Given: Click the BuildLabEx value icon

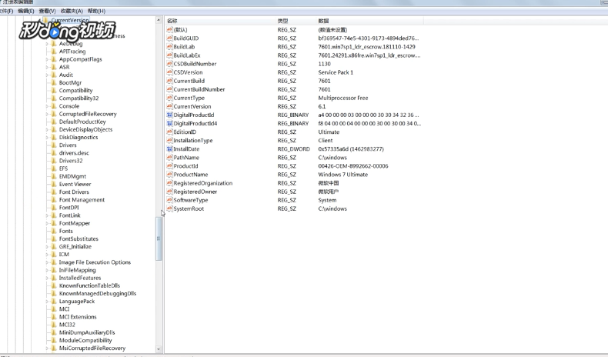Looking at the screenshot, I should (169, 55).
